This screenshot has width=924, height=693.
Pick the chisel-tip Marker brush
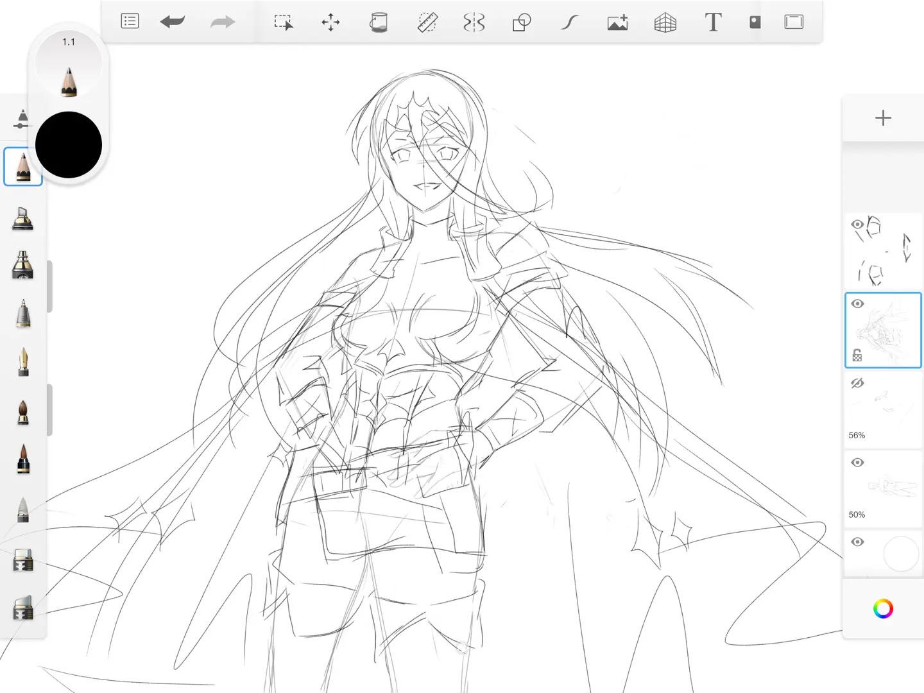click(23, 218)
